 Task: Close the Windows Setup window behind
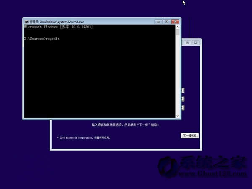(x=196, y=43)
